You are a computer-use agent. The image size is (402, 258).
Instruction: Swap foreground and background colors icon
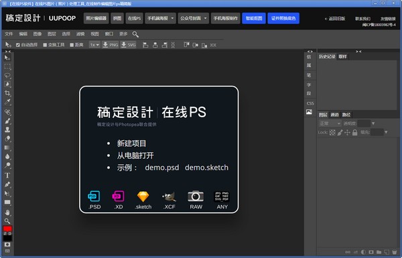pyautogui.click(x=5, y=234)
